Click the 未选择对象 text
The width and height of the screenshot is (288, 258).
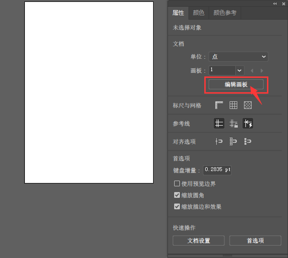pos(187,28)
